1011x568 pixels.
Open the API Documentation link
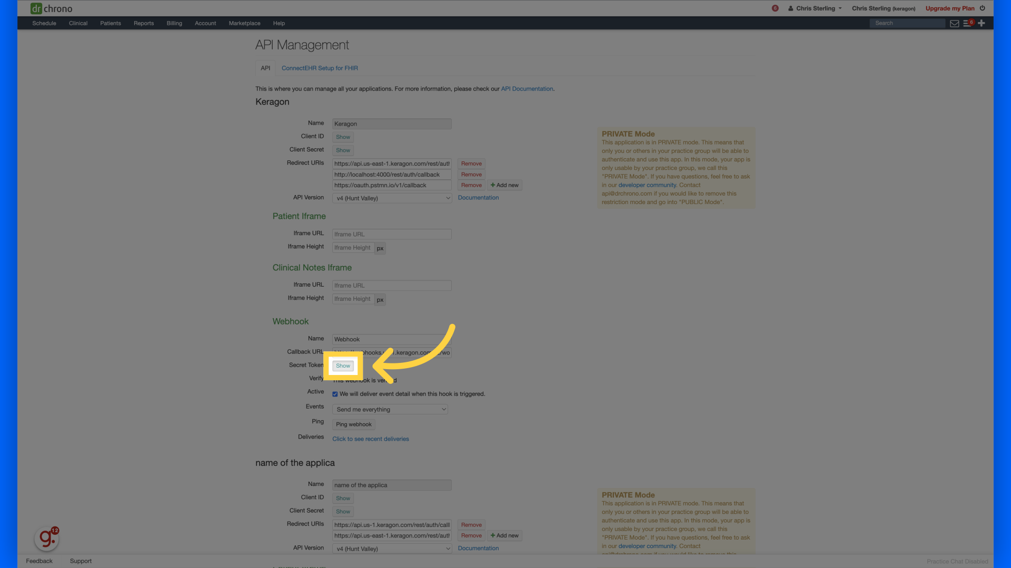coord(527,89)
